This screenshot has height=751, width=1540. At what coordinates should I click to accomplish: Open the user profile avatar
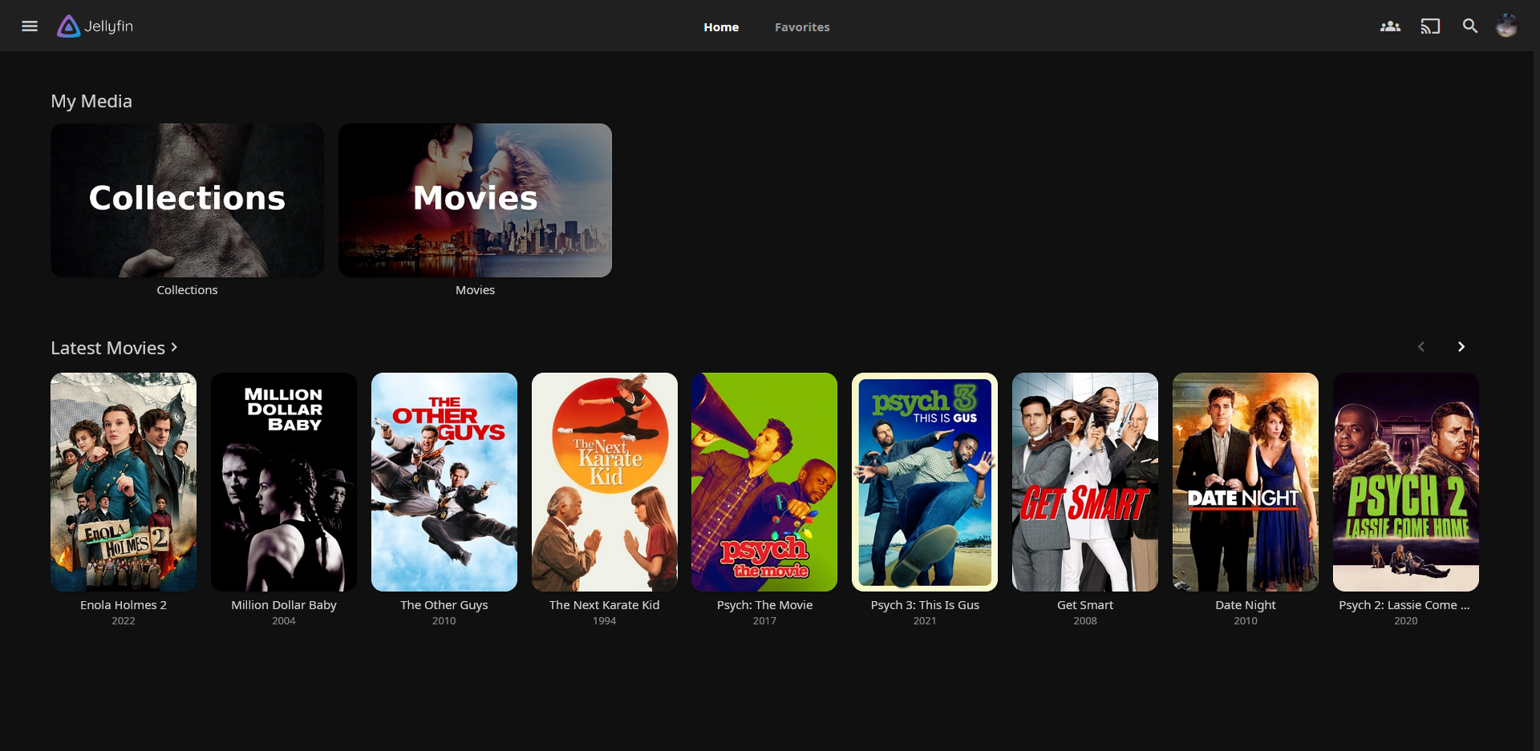click(1506, 26)
